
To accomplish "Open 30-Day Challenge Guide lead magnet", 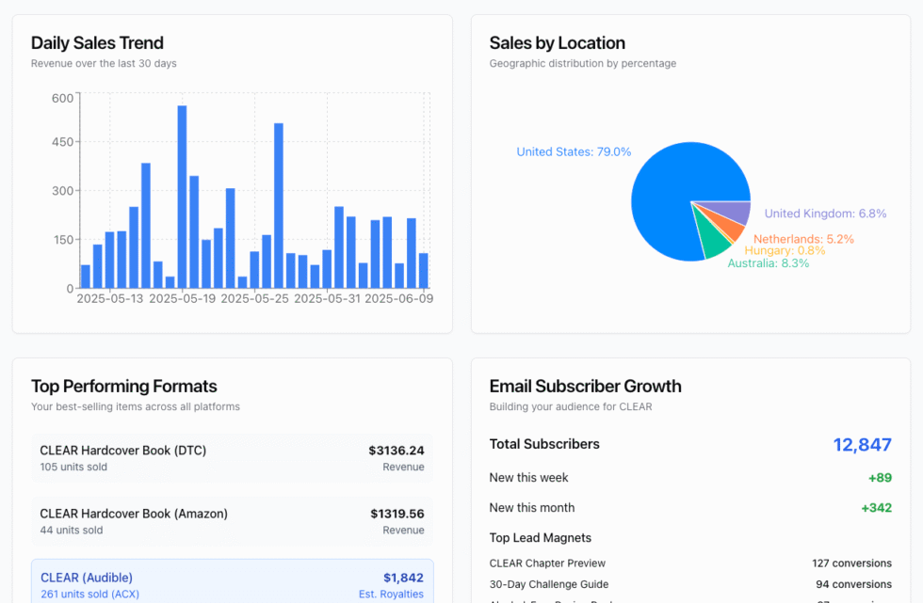I will point(690,584).
